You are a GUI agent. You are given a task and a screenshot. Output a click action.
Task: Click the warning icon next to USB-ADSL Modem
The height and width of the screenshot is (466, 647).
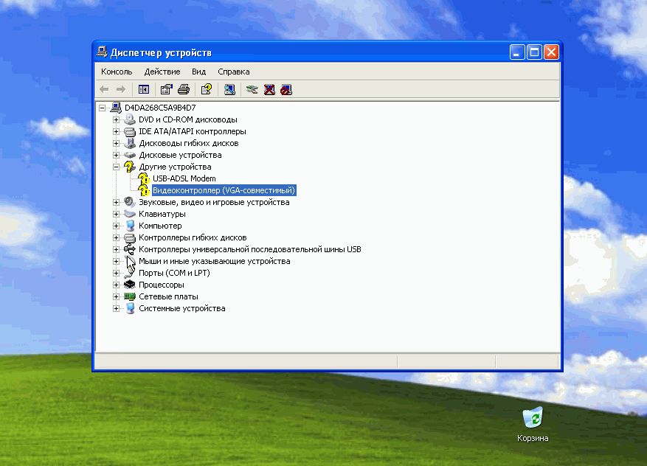pos(144,178)
